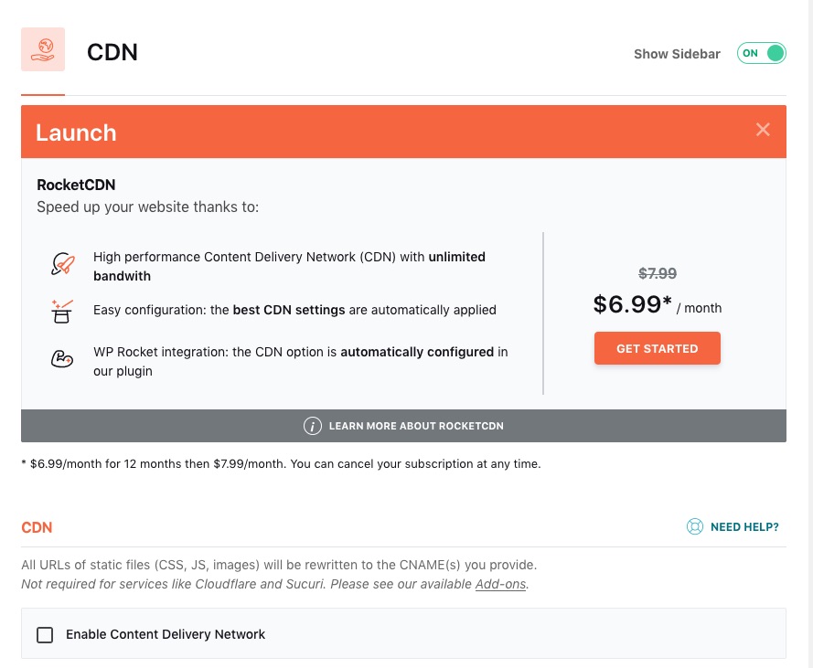Click the info icon in the grey bar

[313, 426]
